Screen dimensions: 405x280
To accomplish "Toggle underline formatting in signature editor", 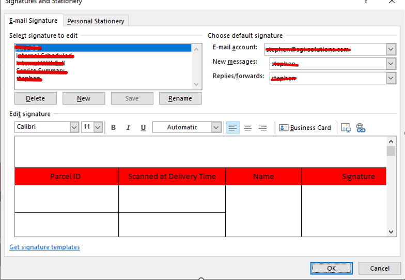I will click(x=143, y=127).
